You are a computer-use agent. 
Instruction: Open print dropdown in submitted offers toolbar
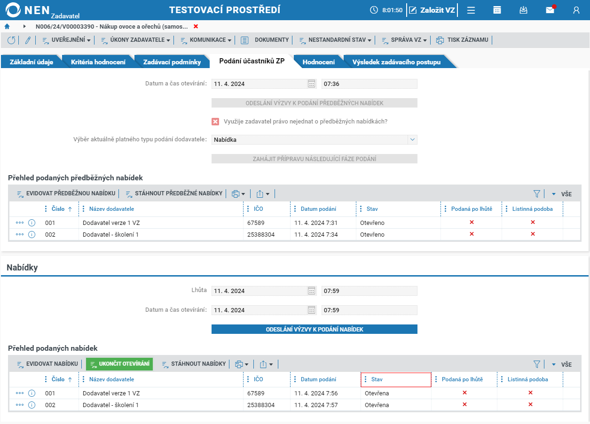point(241,364)
